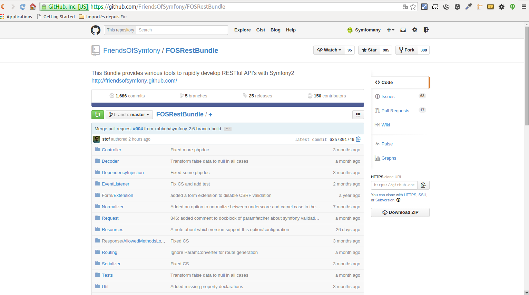Open pull request #904 link
The height and width of the screenshot is (295, 529).
pyautogui.click(x=138, y=129)
